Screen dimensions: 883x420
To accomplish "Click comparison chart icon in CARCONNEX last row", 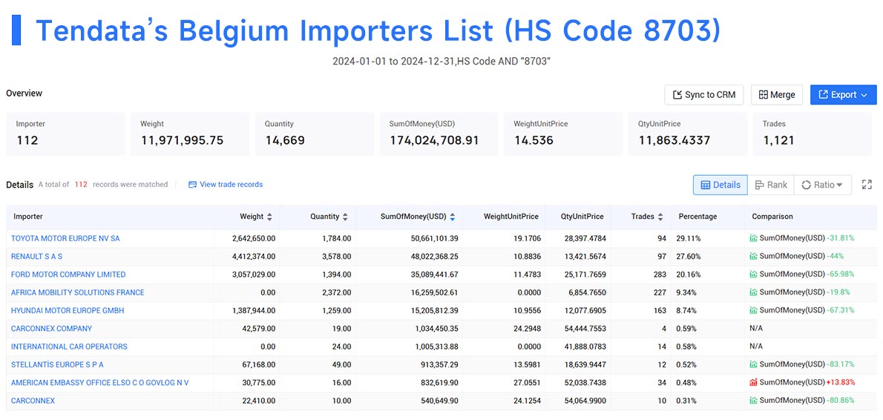I will pos(753,400).
